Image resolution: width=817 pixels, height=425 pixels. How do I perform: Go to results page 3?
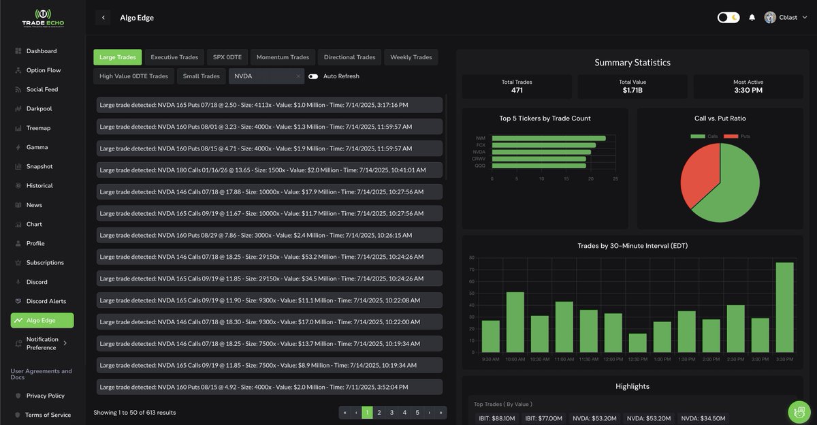point(391,412)
